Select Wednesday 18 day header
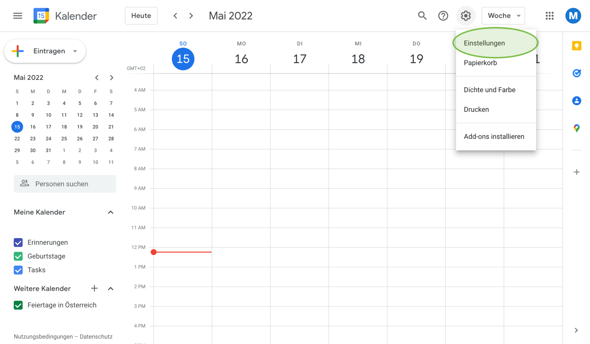 point(358,59)
